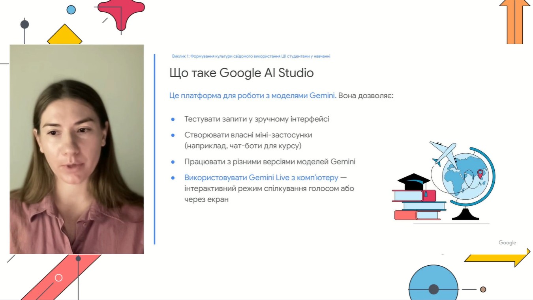Click the 'Виклик 1' header text line

(251, 56)
